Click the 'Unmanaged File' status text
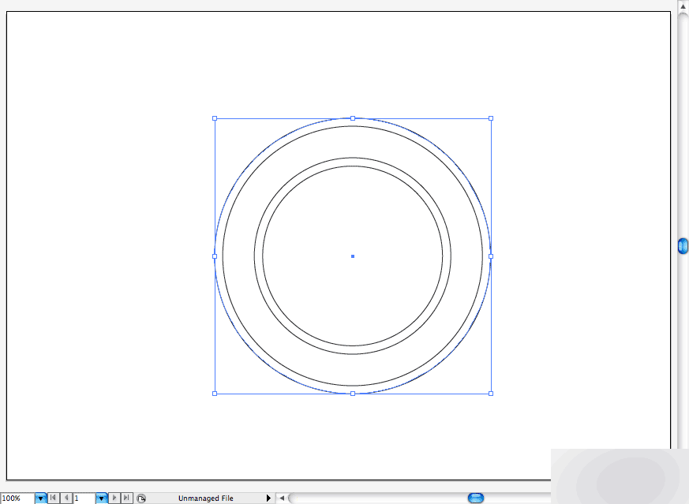Screen dimensions: 689x504 coord(206,498)
